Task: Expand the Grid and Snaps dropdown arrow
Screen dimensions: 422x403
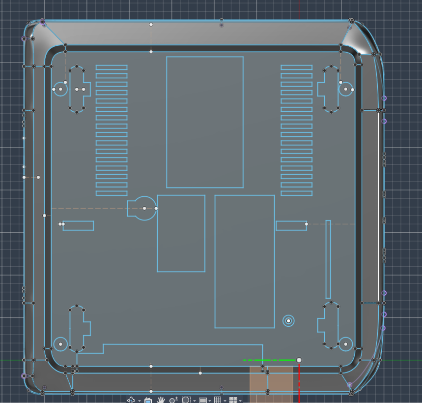Action: click(225, 401)
